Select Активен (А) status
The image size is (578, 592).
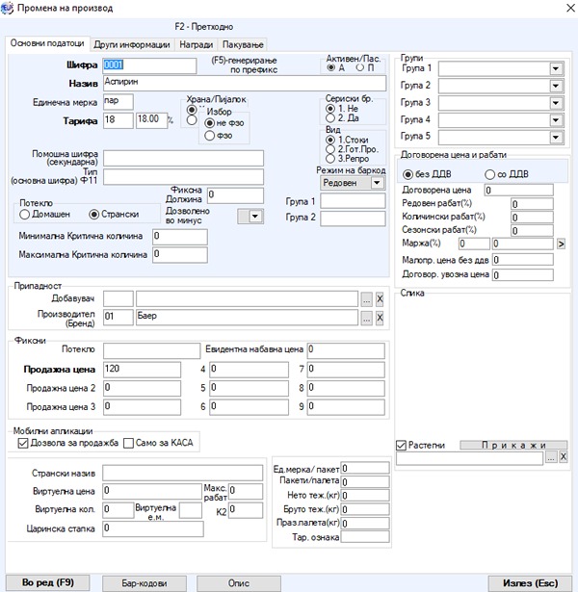331,67
